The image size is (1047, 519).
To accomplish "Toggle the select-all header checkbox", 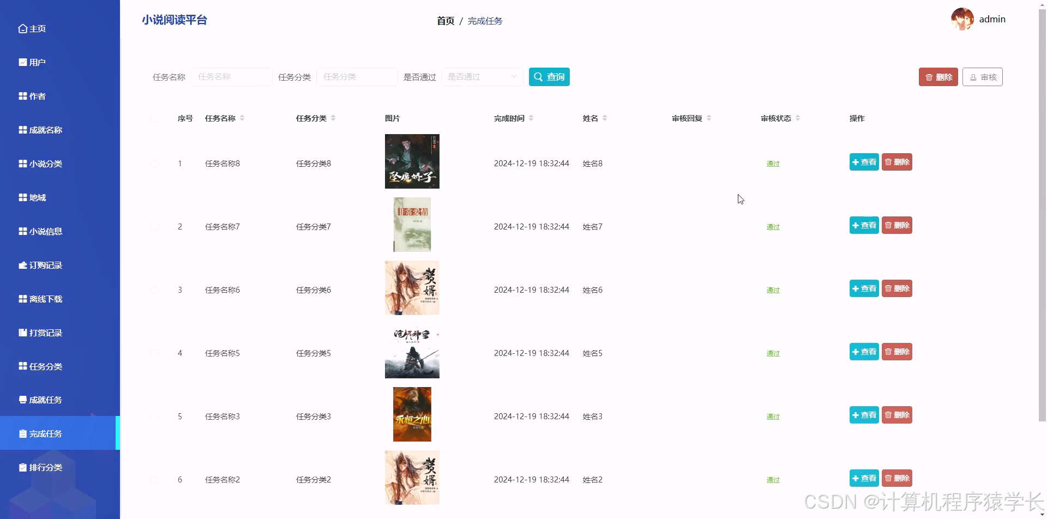I will (154, 118).
